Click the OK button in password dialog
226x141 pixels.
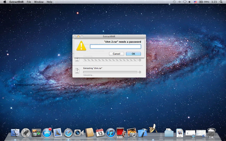(133, 54)
